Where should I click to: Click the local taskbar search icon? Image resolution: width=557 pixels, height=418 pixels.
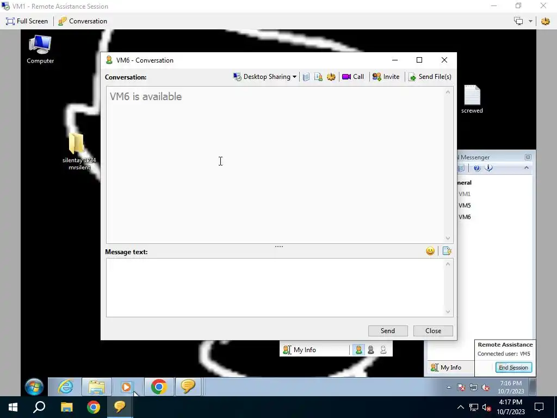click(x=39, y=407)
